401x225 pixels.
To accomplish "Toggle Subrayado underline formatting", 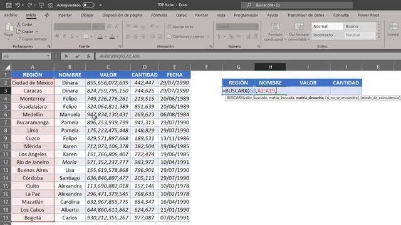I will 72,36.
